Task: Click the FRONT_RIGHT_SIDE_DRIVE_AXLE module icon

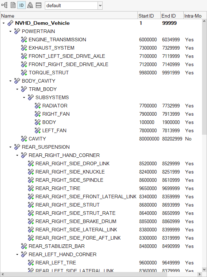Action: pos(24,64)
